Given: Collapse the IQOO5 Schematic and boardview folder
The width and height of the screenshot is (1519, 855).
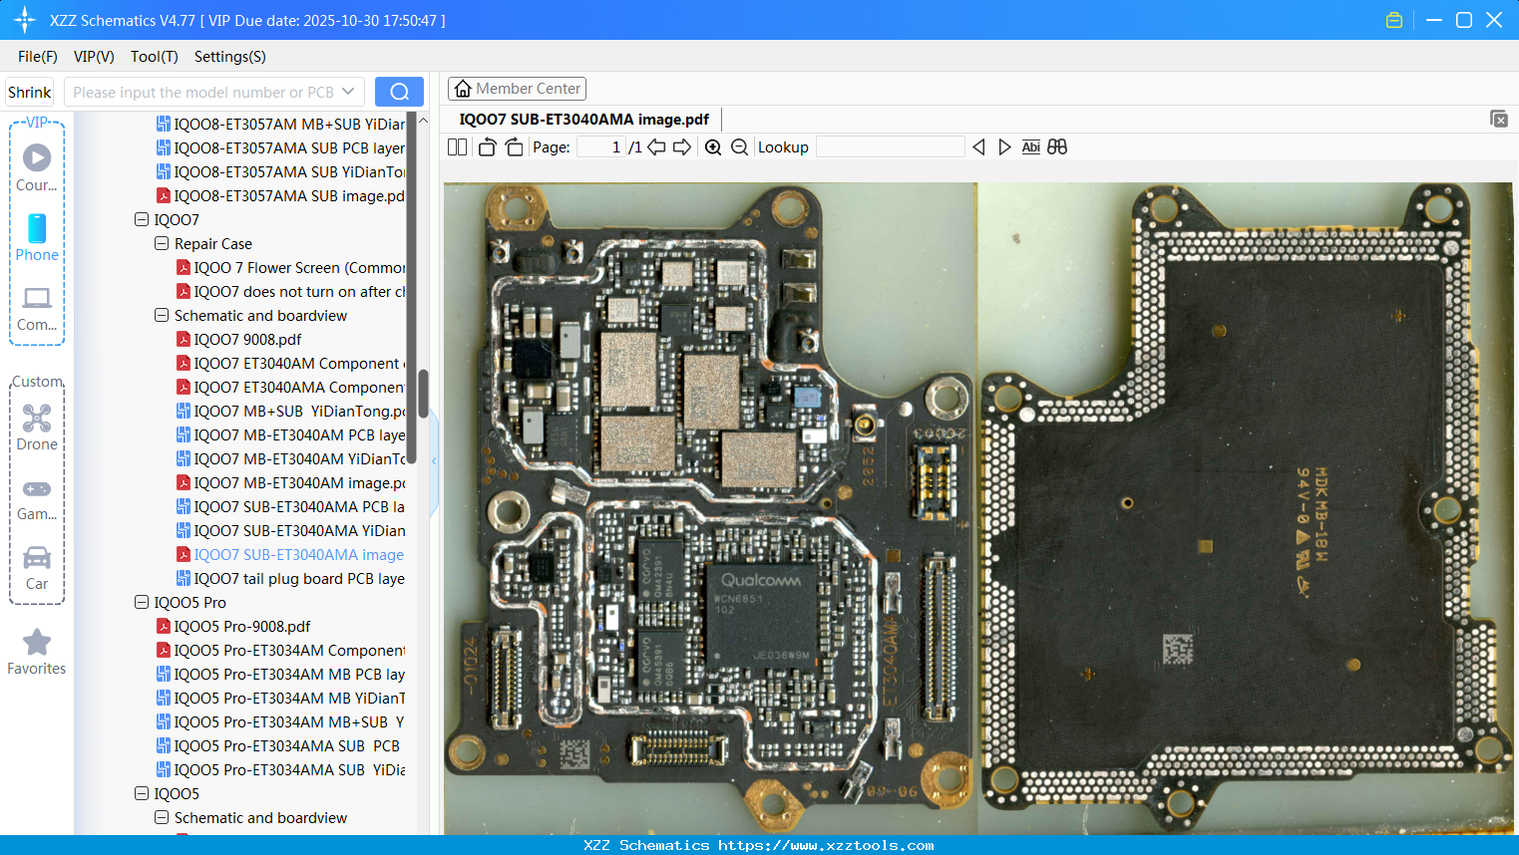Looking at the screenshot, I should coord(162,817).
